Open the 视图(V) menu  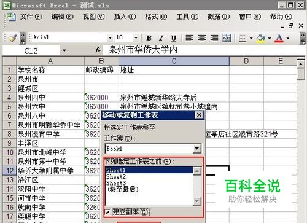pos(93,17)
